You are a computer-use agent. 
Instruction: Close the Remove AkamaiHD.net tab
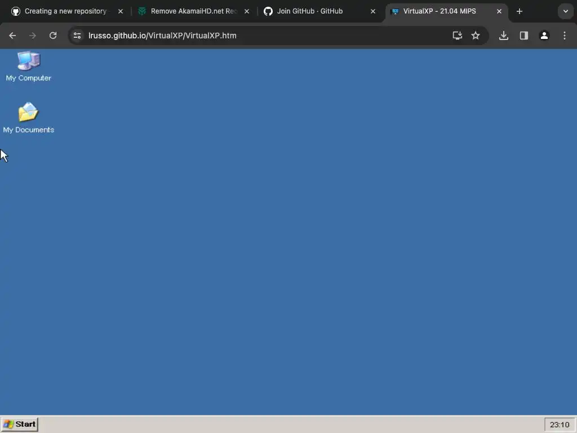click(247, 11)
